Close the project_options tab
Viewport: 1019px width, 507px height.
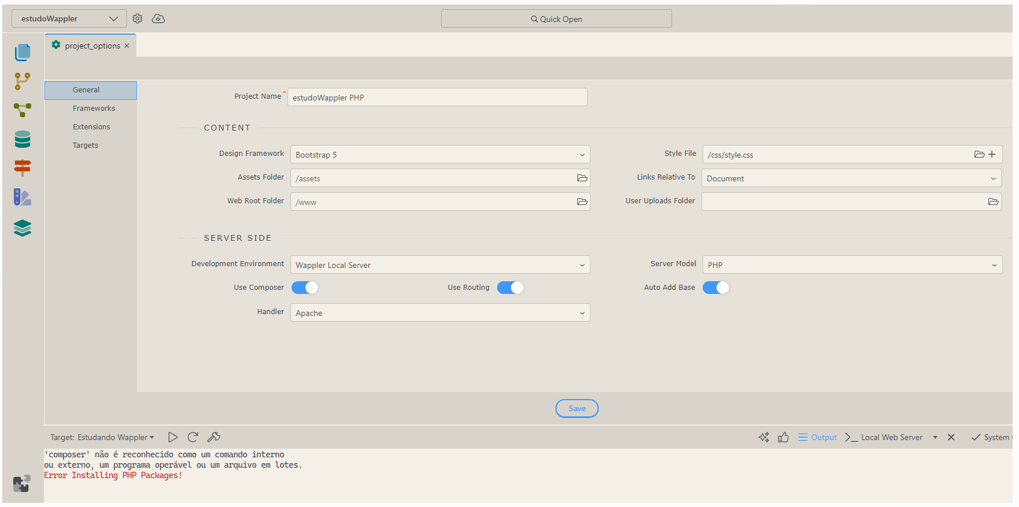(x=127, y=46)
